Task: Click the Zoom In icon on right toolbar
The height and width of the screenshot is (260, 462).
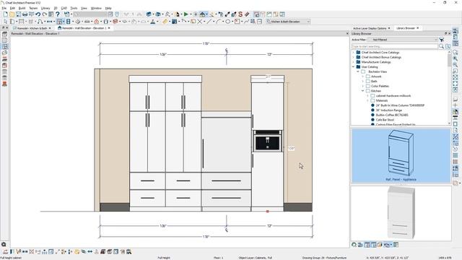Action: pos(456,58)
